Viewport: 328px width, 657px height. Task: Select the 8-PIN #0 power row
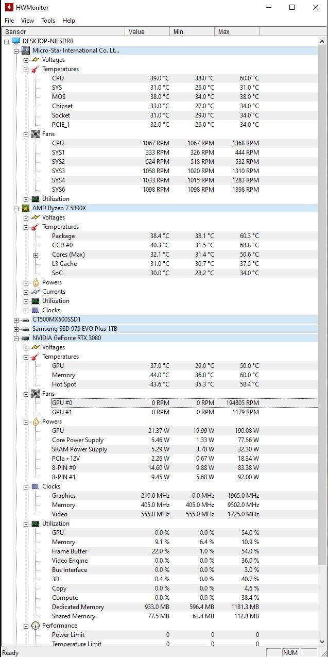[184, 468]
